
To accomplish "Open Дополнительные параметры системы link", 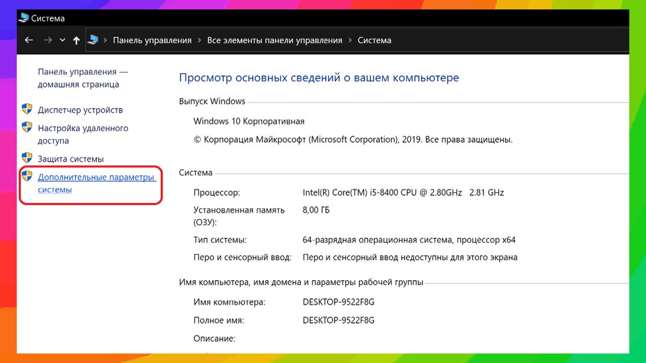I will 97,183.
